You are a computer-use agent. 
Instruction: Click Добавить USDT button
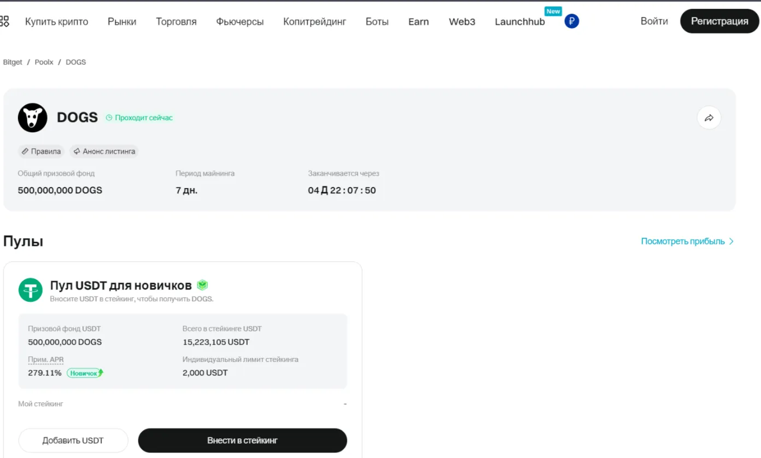point(73,441)
